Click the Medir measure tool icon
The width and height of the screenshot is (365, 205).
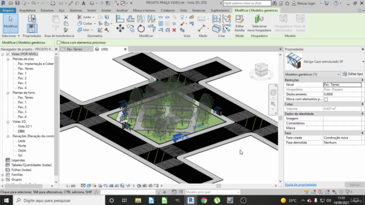(x=201, y=28)
